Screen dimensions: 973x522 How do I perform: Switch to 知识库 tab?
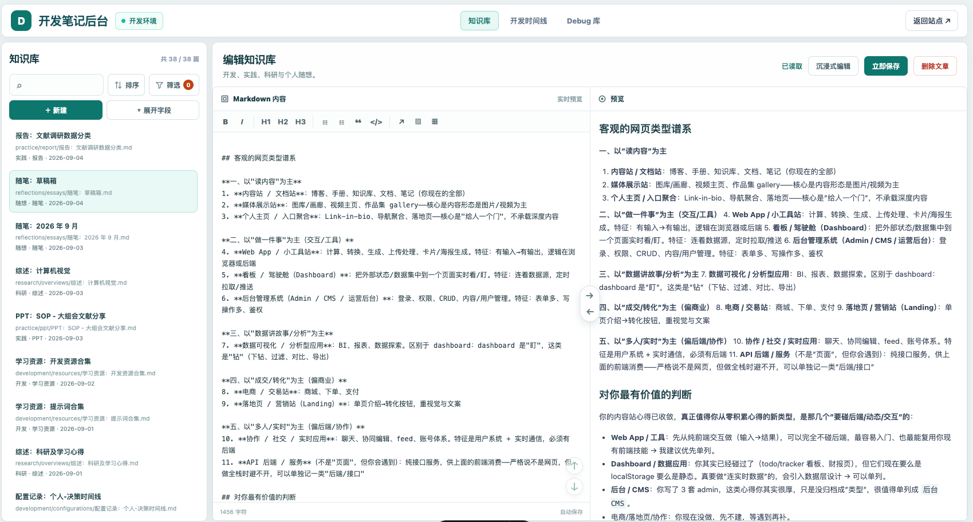coord(479,21)
